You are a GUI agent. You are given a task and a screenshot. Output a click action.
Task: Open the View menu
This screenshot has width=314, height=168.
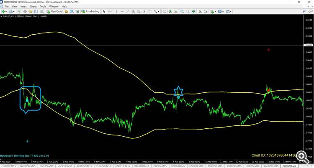pyautogui.click(x=15, y=6)
